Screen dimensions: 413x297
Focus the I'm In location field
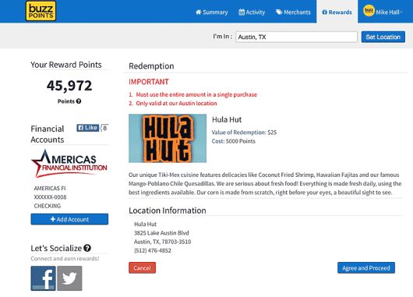tap(296, 37)
